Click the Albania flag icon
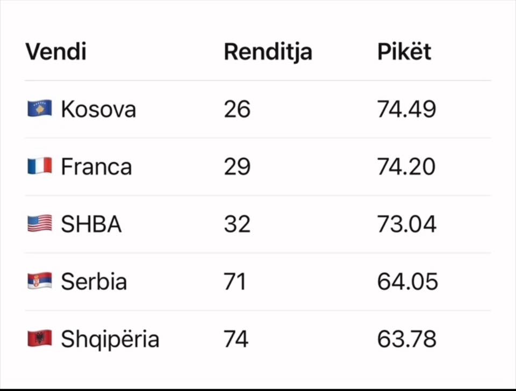Screen dimensions: 516x391 pos(40,339)
